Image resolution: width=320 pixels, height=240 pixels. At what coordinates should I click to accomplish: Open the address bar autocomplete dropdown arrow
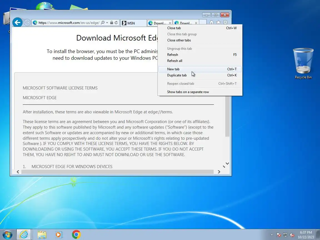[107, 23]
